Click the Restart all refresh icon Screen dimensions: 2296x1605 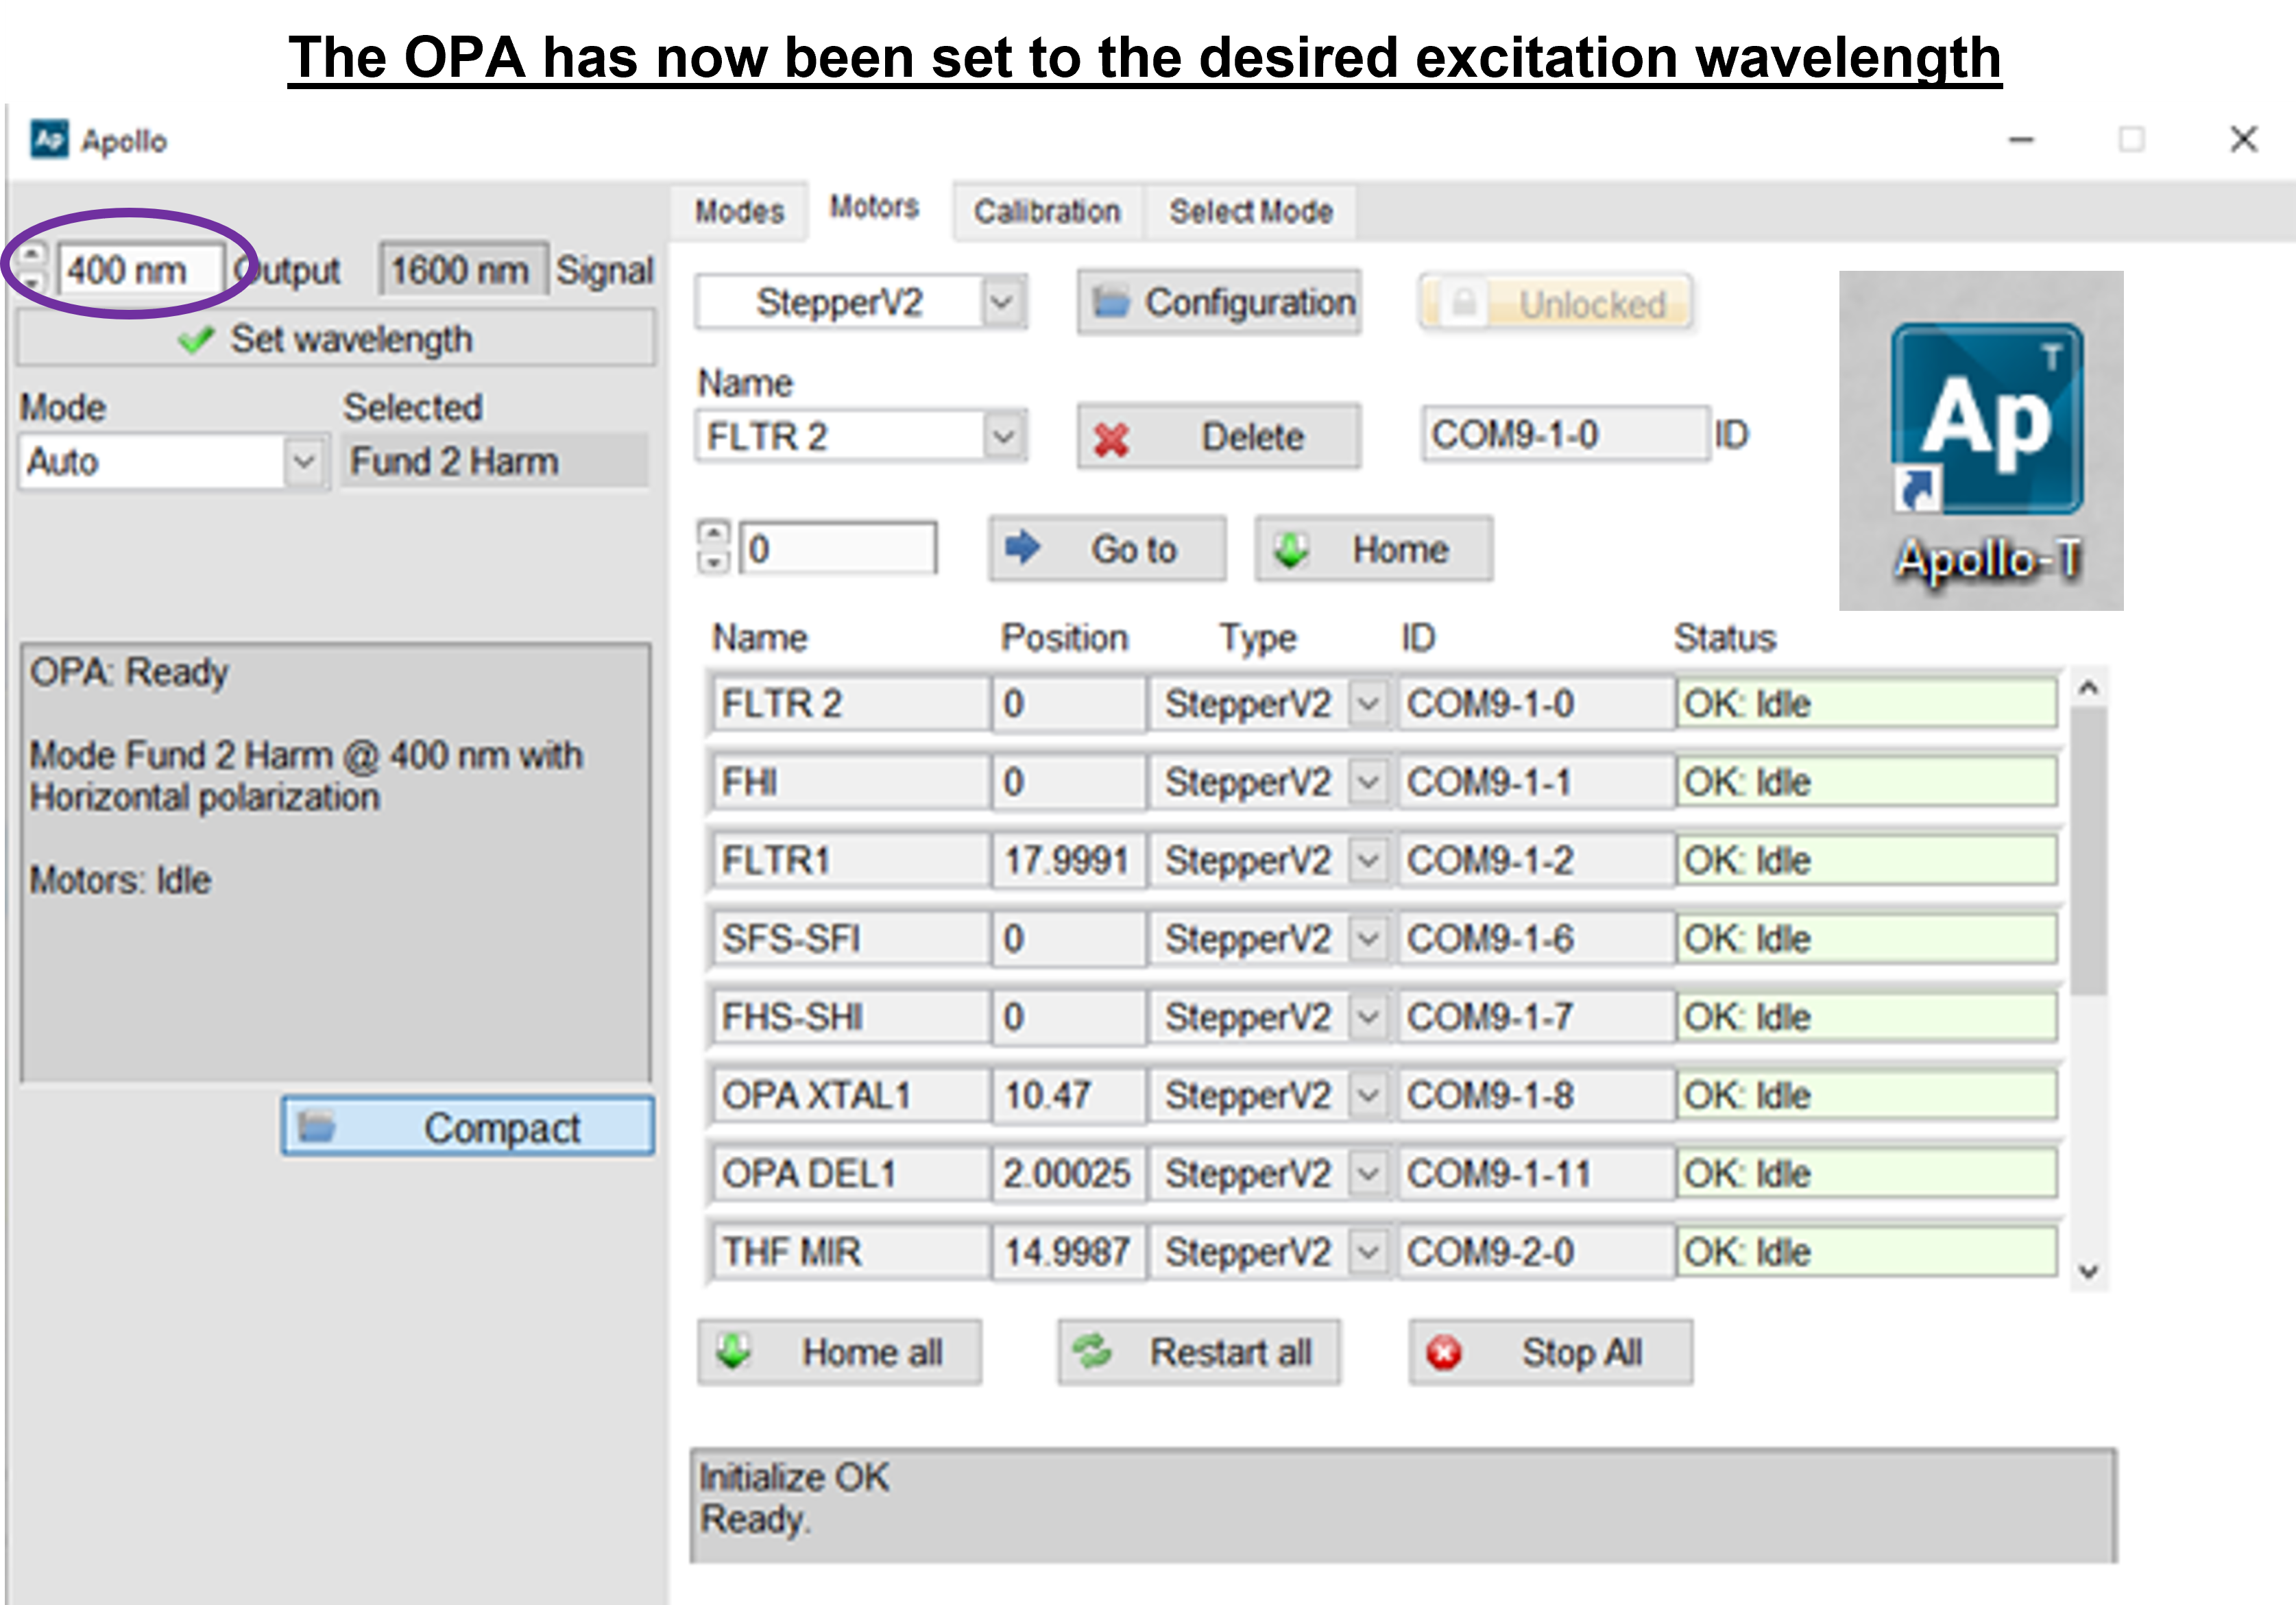pyautogui.click(x=1091, y=1352)
